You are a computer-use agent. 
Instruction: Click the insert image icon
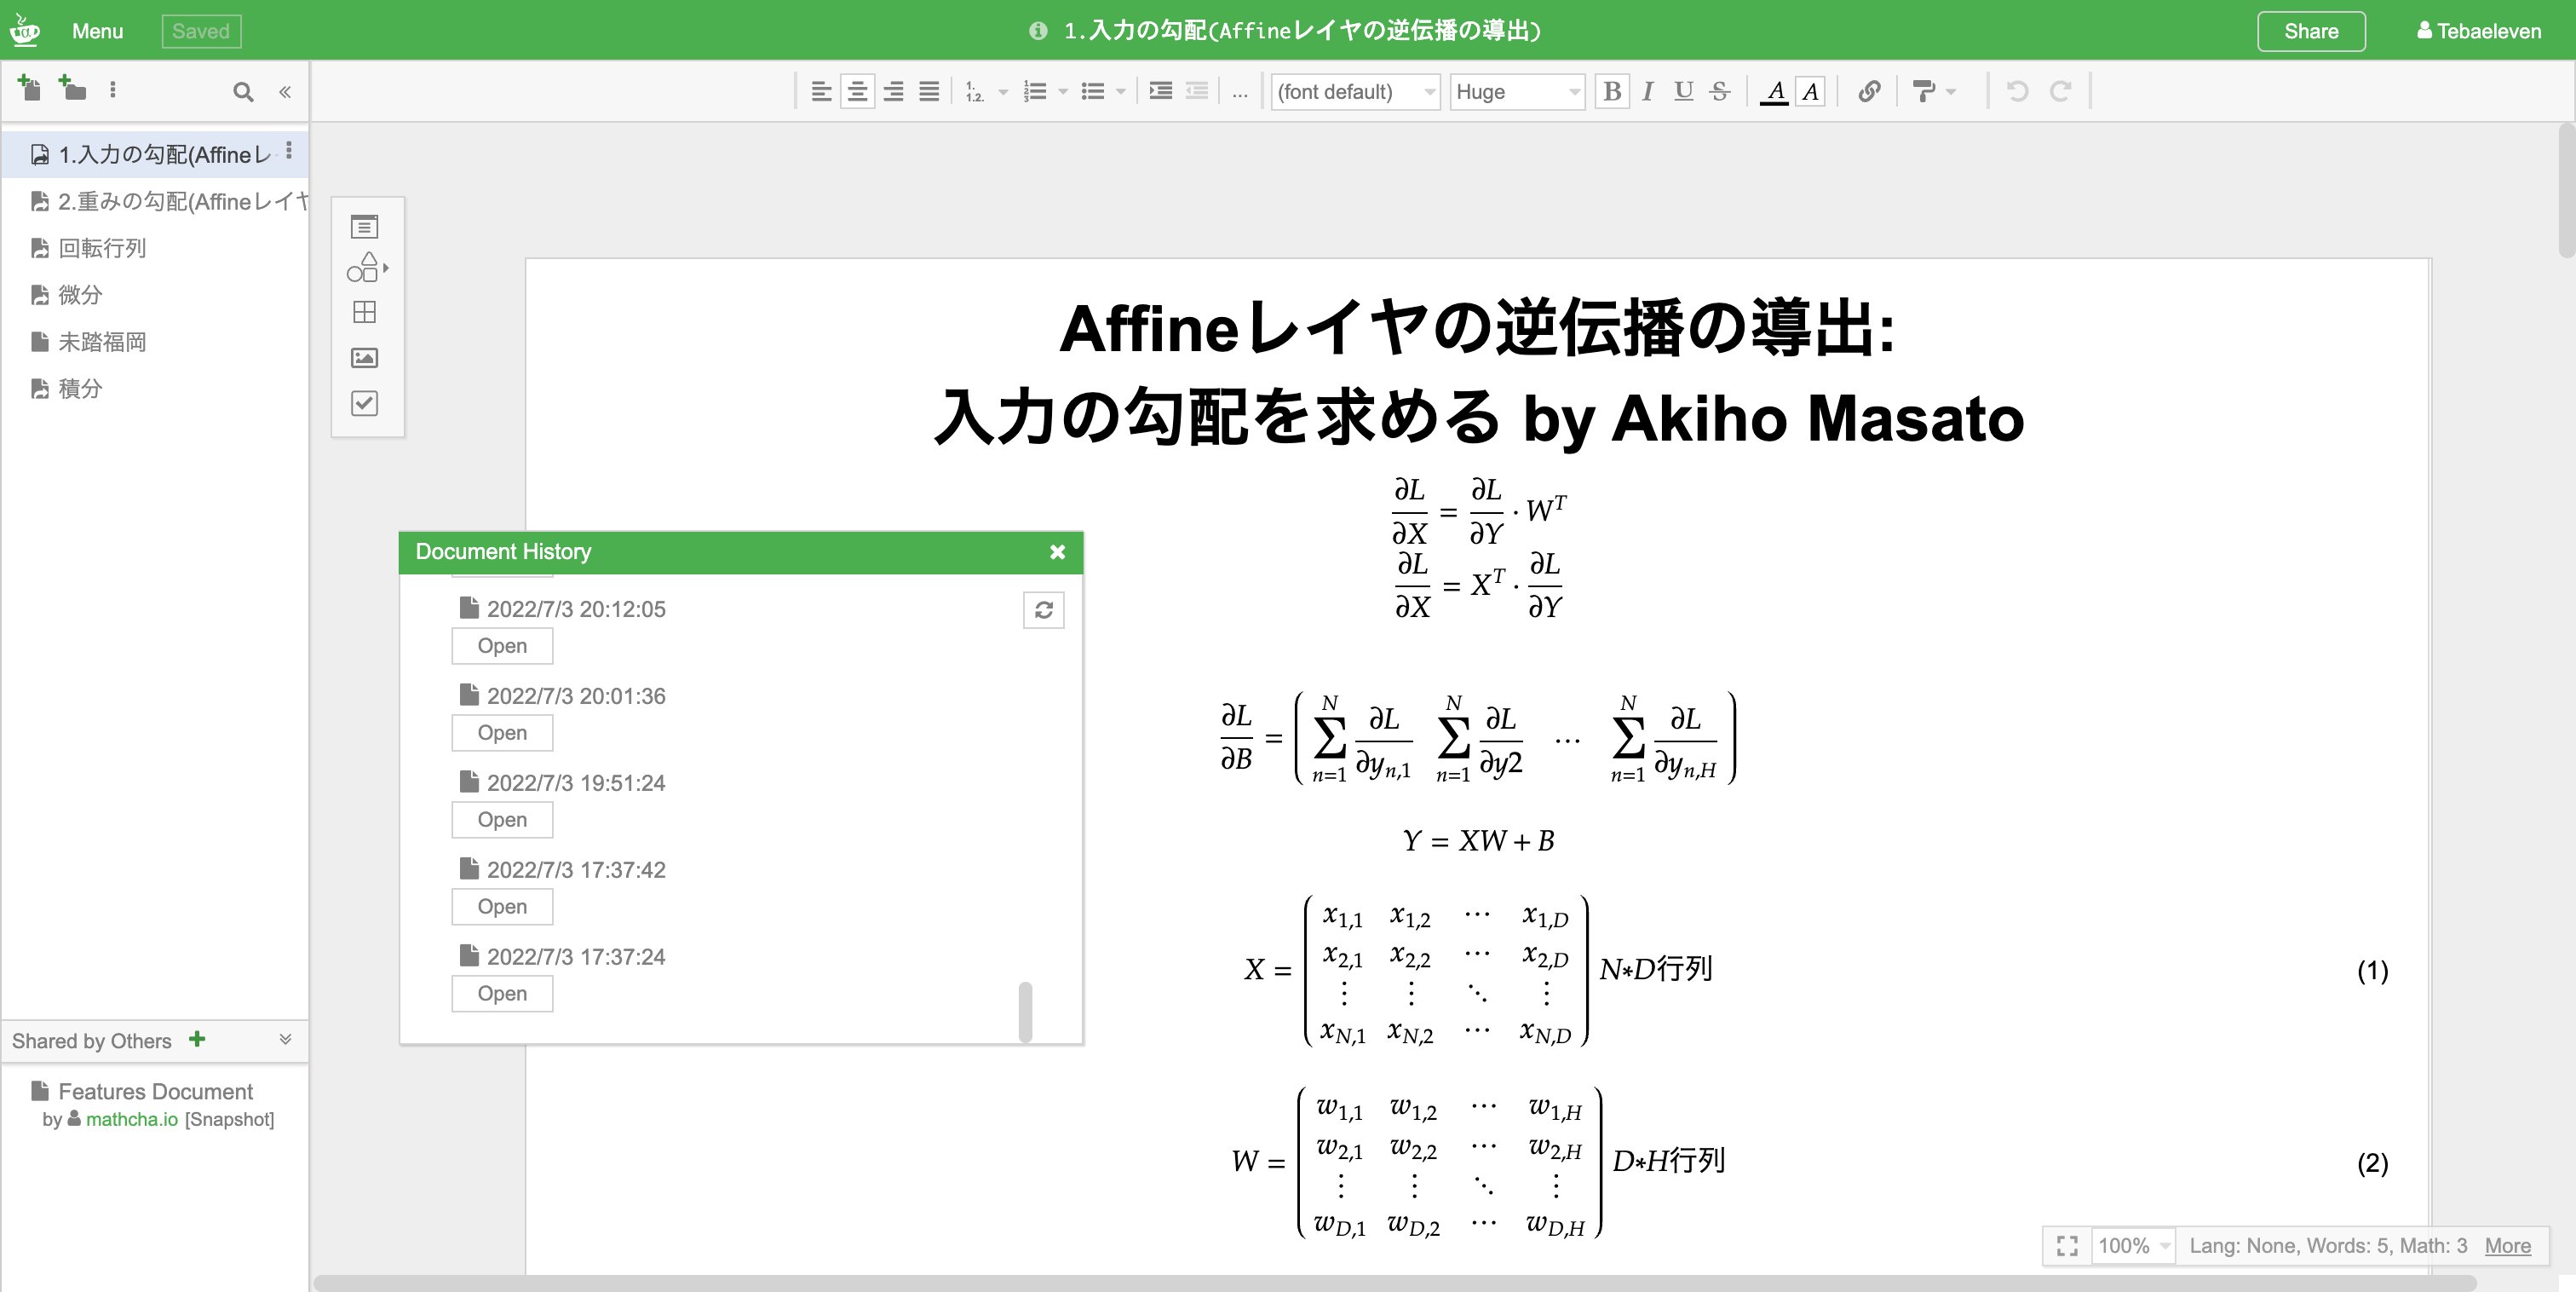pos(365,357)
